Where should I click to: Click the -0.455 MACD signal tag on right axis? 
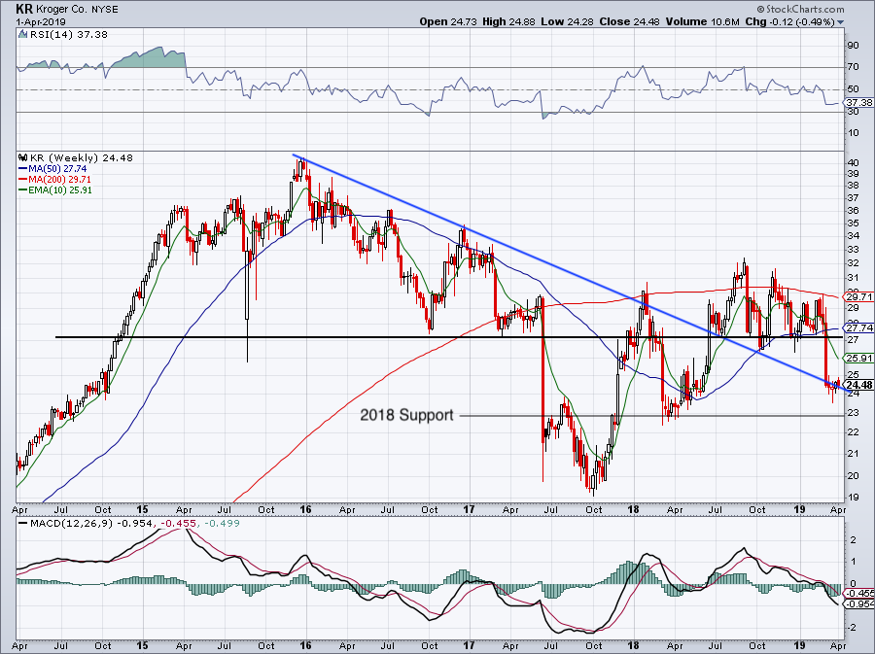859,593
